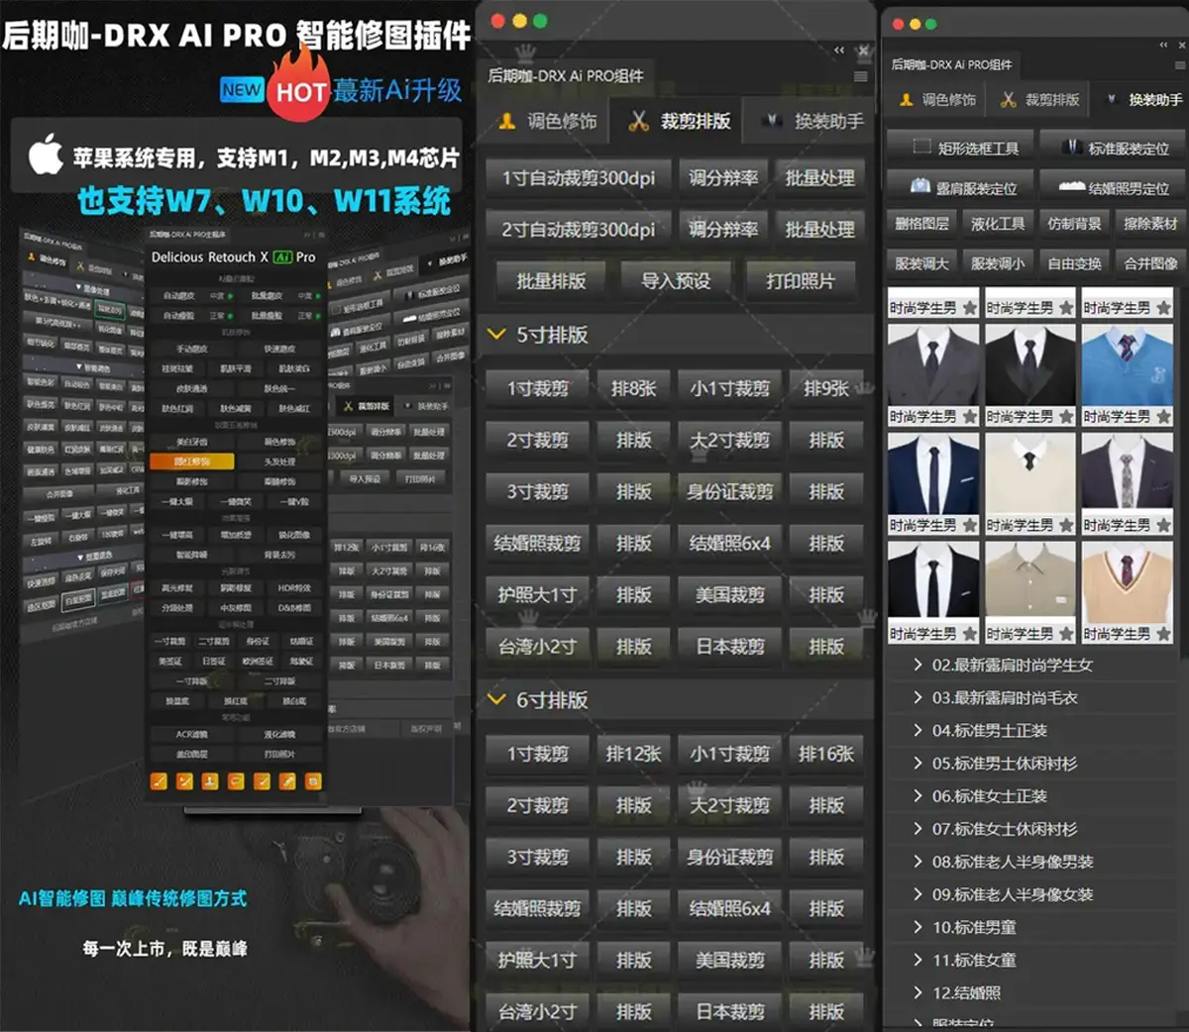Click 批量处理 in the 2寸自动裁剪 row
Screen dimensions: 1189x1032
[819, 230]
